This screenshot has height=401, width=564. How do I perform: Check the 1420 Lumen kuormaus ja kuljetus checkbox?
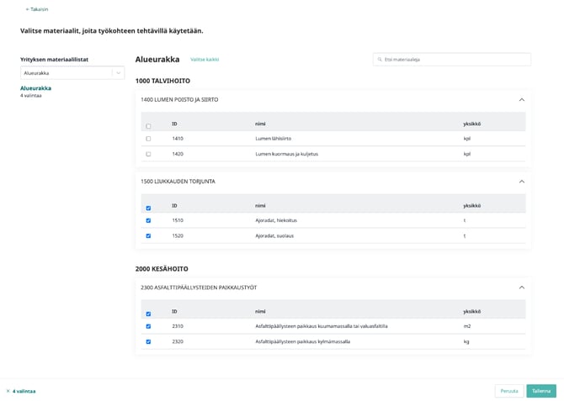click(148, 154)
